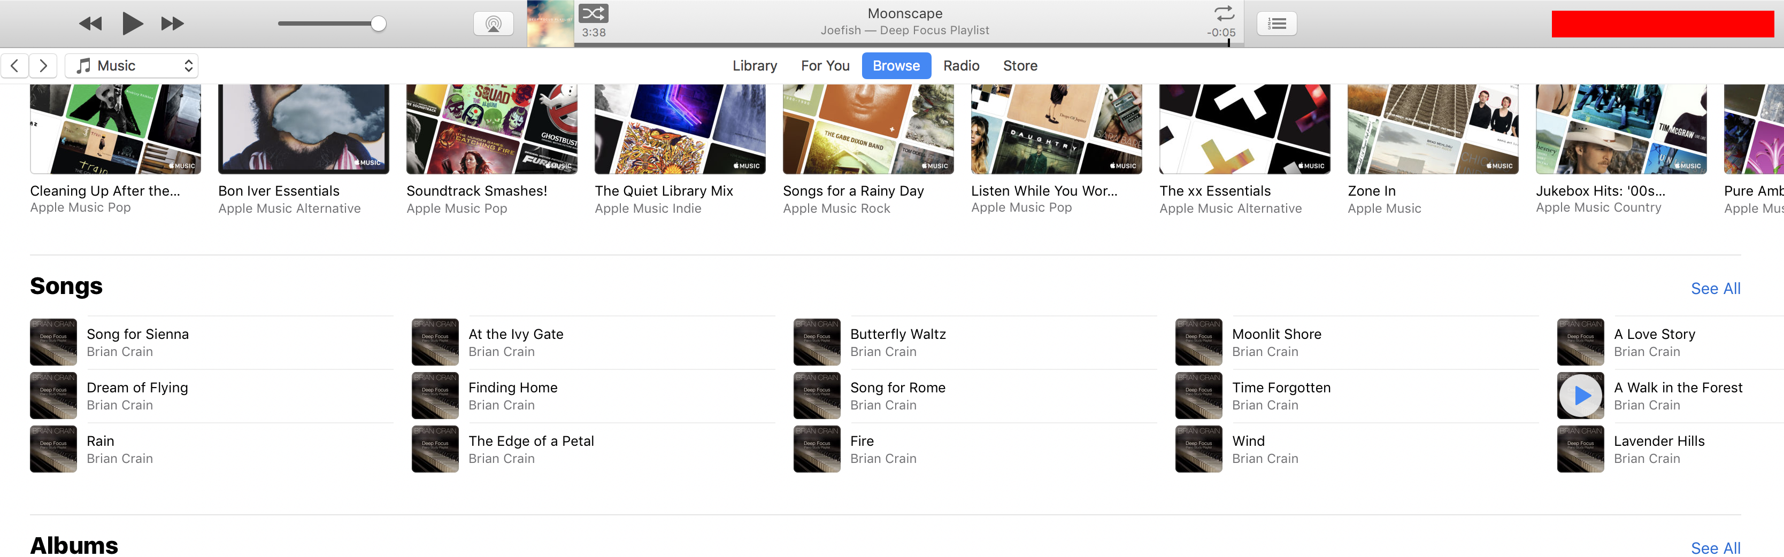Click Lavender Hills artwork
Image resolution: width=1784 pixels, height=557 pixels.
click(1580, 449)
